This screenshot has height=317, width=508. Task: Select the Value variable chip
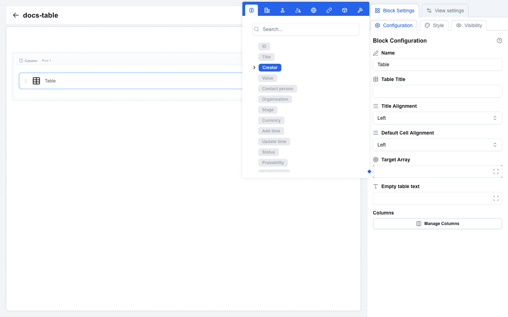click(267, 78)
